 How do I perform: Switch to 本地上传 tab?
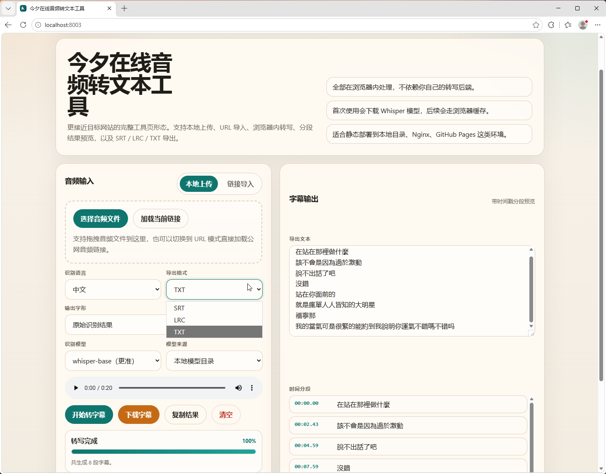[x=199, y=184]
